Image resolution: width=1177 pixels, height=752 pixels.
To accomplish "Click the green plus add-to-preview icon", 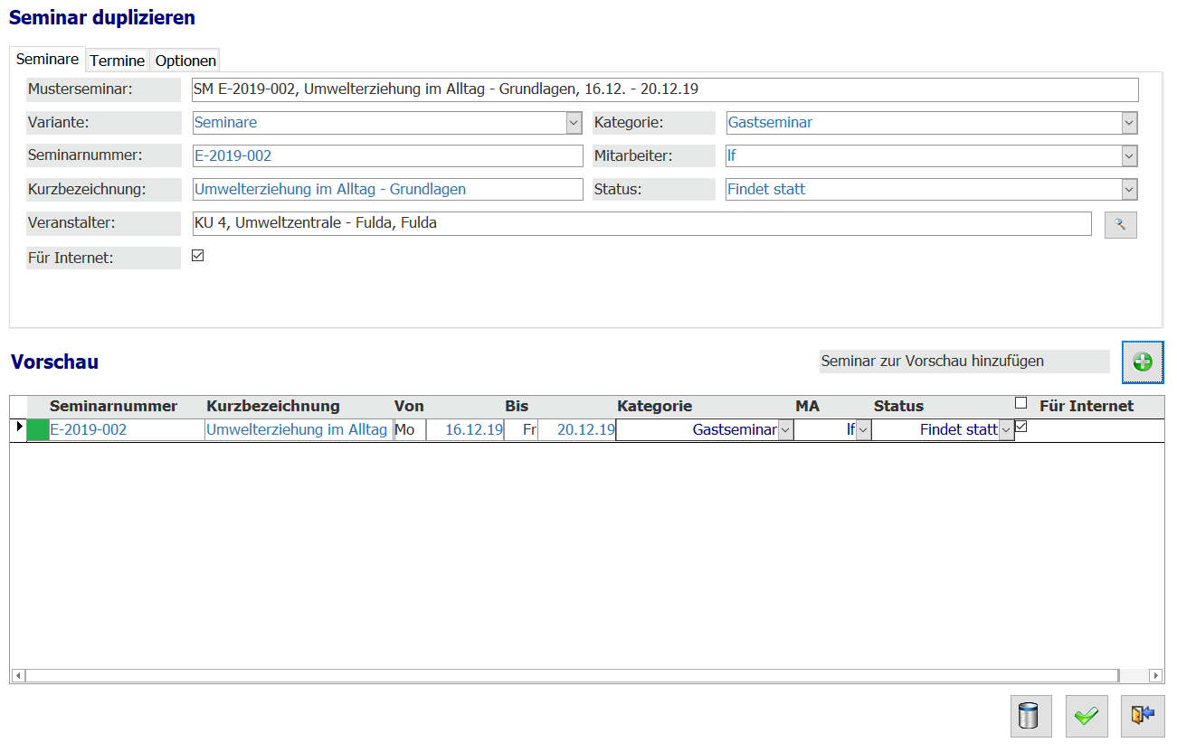I will (1143, 362).
